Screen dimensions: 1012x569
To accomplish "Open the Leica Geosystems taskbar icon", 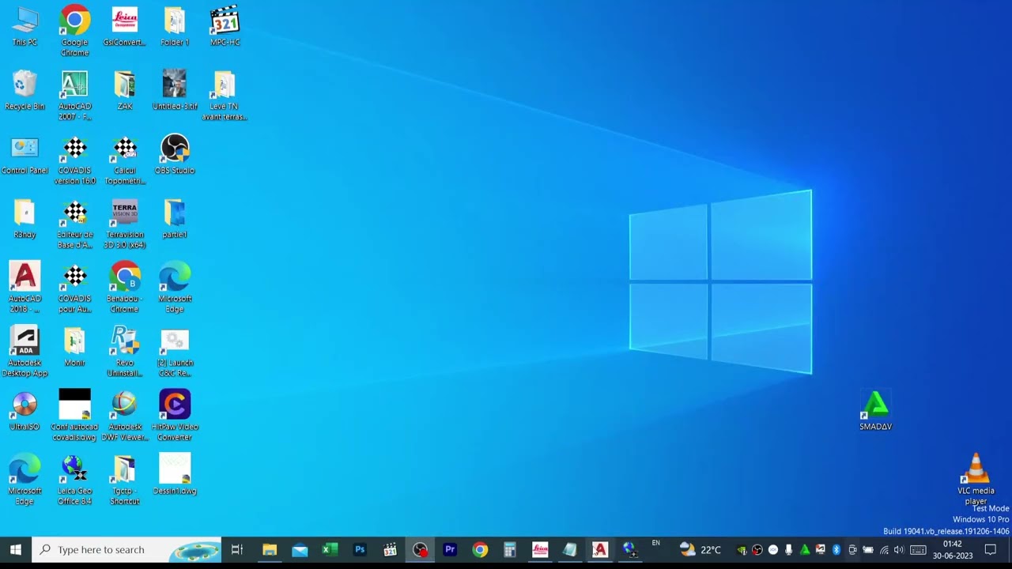I will point(540,549).
